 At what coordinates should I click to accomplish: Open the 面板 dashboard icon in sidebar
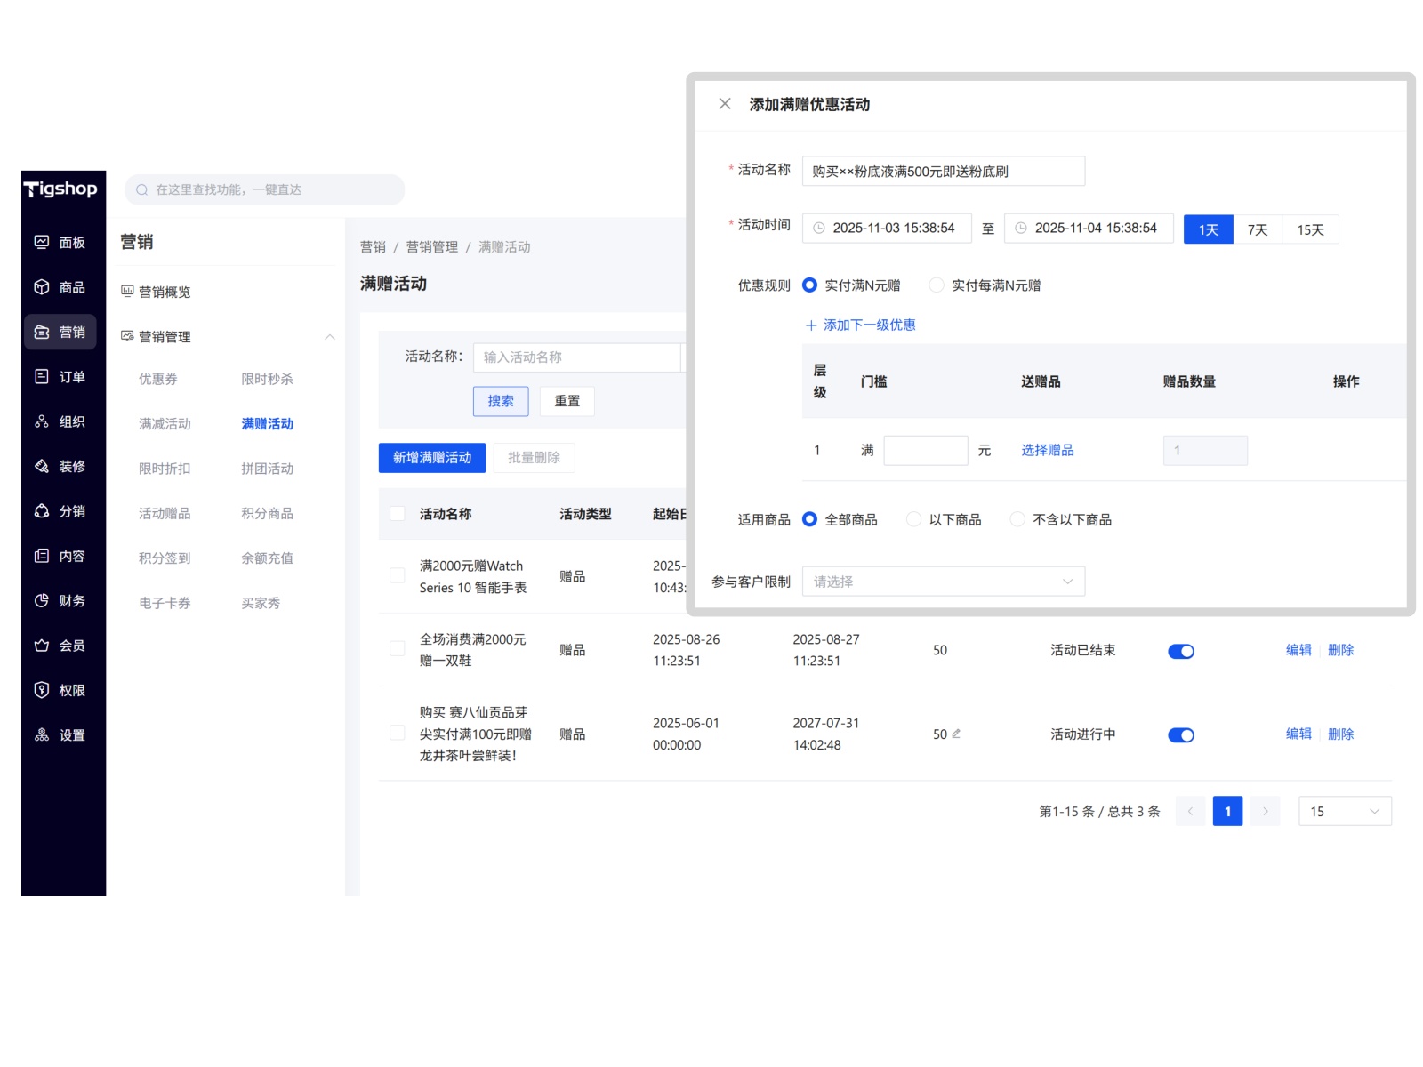point(42,242)
